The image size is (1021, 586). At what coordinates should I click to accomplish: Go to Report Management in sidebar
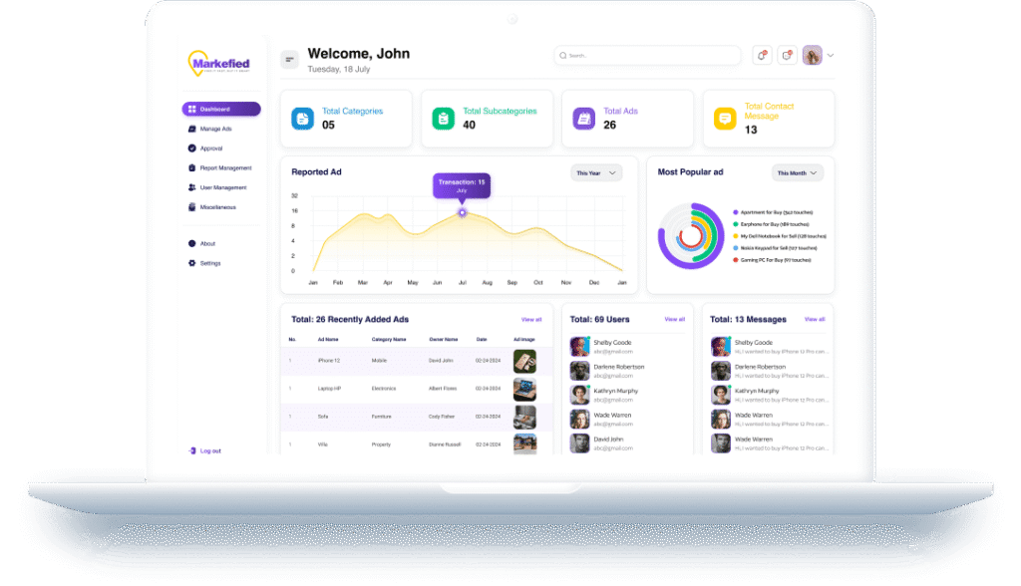[225, 167]
